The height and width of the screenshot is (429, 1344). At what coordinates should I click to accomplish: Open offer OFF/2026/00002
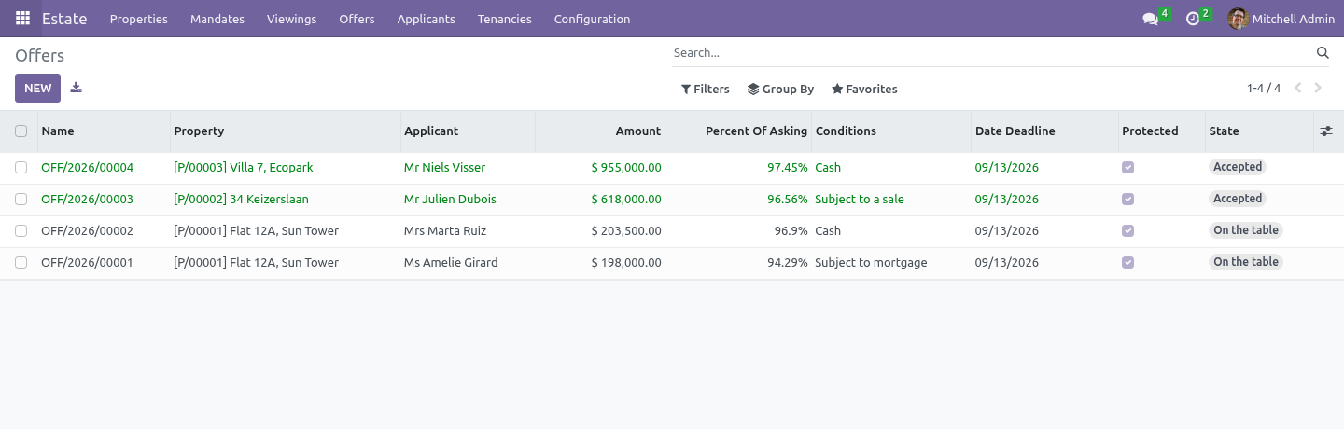pyautogui.click(x=88, y=231)
